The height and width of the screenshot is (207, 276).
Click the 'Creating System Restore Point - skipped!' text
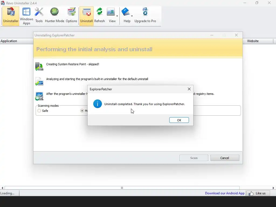[73, 64]
